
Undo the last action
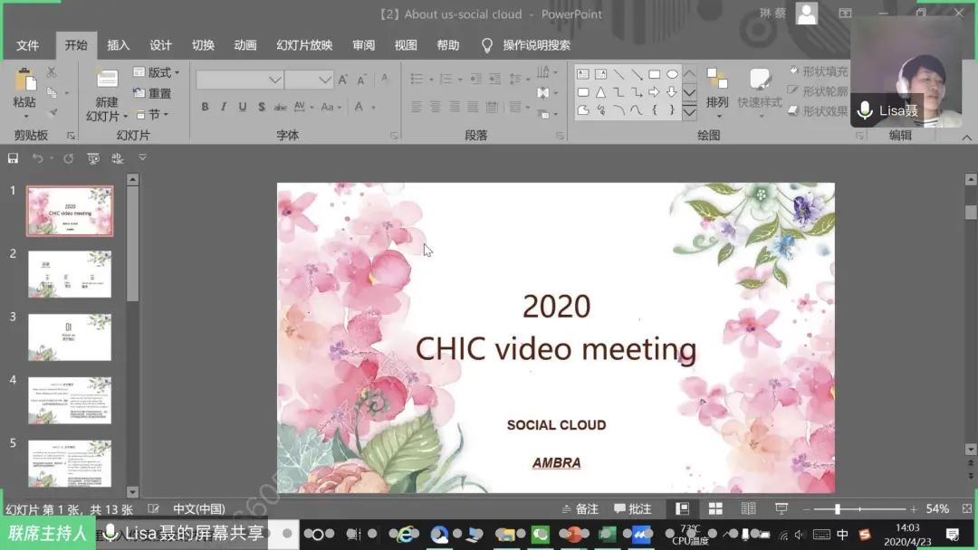click(x=37, y=158)
